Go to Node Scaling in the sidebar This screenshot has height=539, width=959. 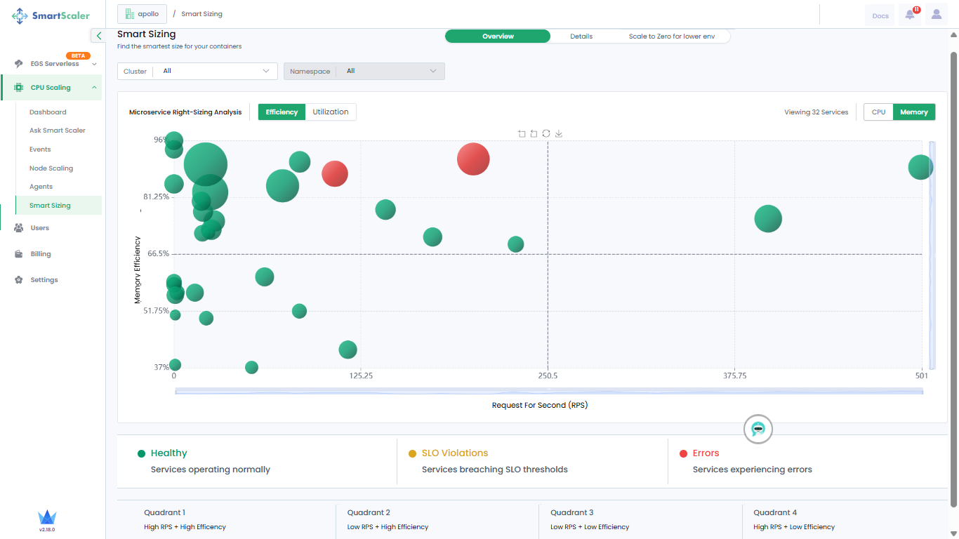(x=51, y=168)
